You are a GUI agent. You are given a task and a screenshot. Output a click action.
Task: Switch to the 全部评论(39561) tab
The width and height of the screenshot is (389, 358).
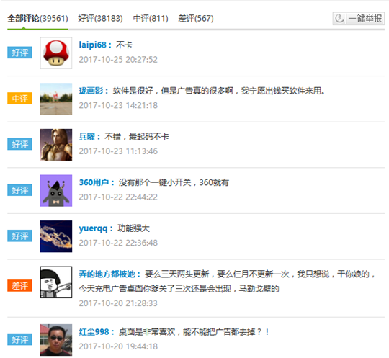[37, 18]
